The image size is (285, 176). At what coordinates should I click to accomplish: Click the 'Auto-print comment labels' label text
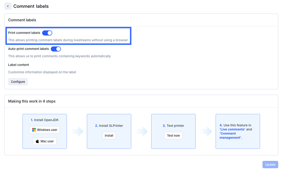(28, 49)
